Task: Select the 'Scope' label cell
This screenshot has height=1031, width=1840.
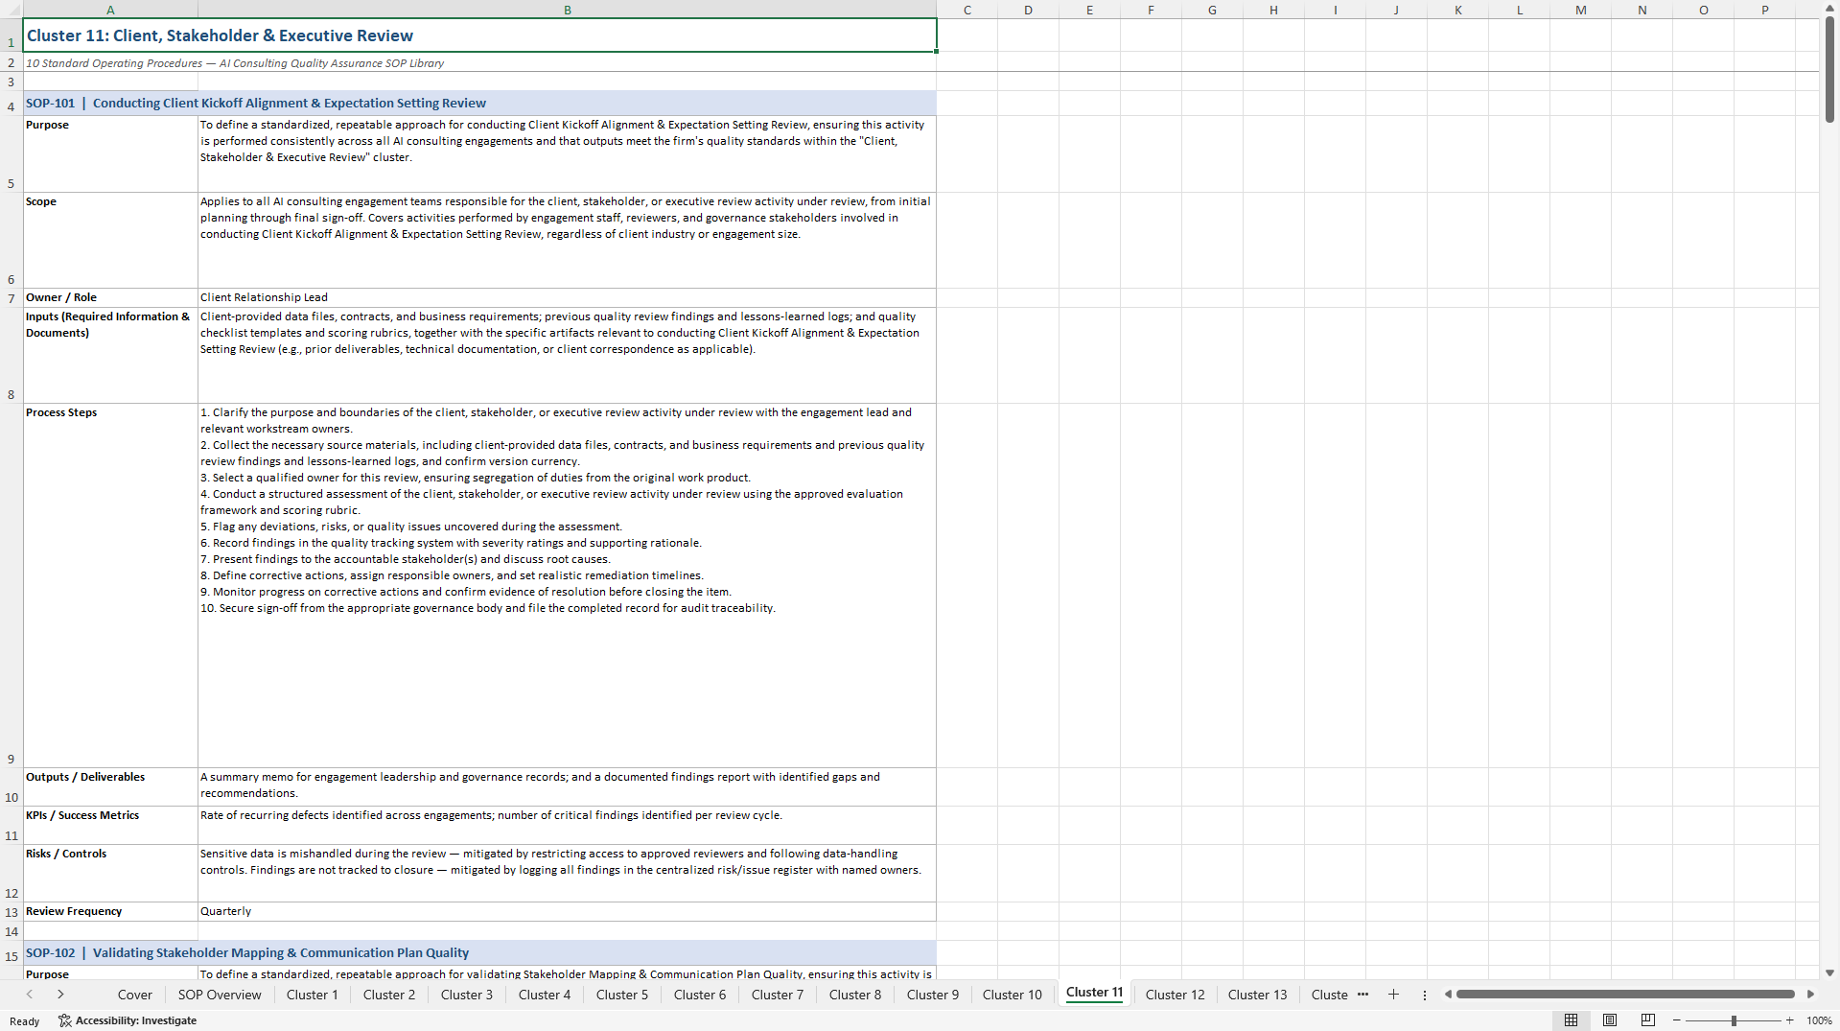Action: click(110, 240)
